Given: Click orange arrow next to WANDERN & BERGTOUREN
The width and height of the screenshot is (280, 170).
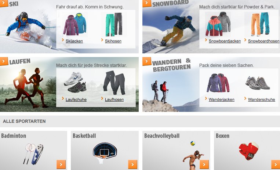Looking at the screenshot, I should click(147, 61).
